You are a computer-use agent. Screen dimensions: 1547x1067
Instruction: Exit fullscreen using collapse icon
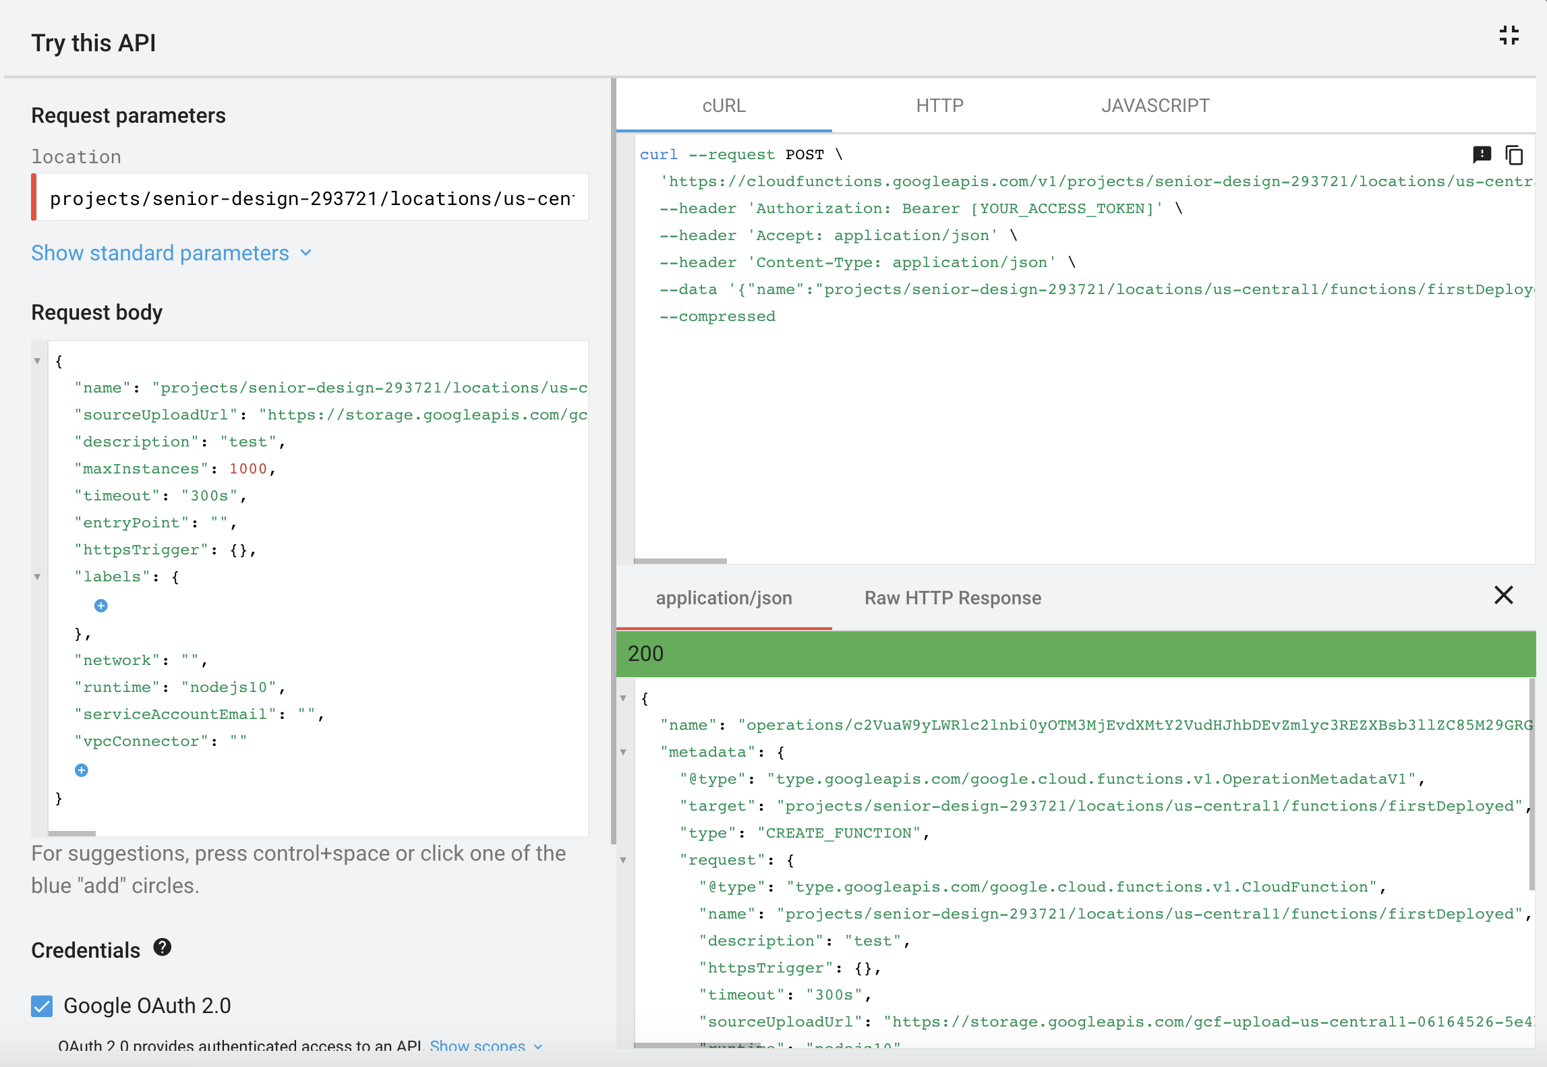[1509, 35]
